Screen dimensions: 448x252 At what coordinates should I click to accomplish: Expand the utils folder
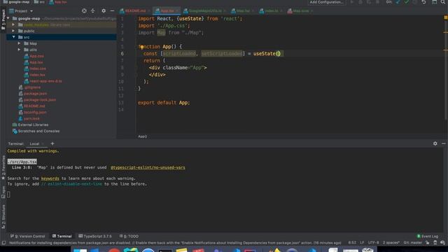pos(19,50)
